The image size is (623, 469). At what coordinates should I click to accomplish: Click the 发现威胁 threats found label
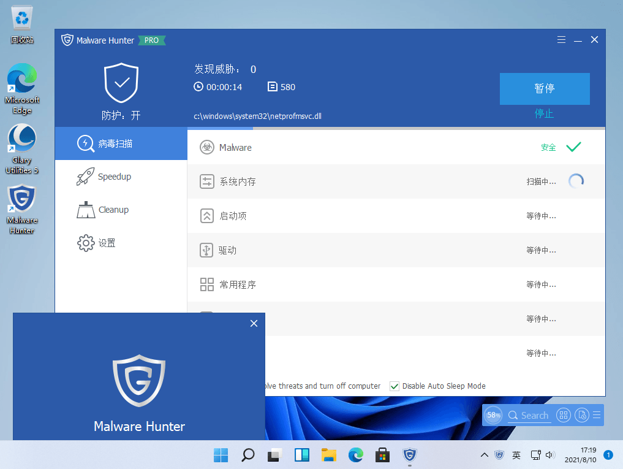(x=217, y=69)
